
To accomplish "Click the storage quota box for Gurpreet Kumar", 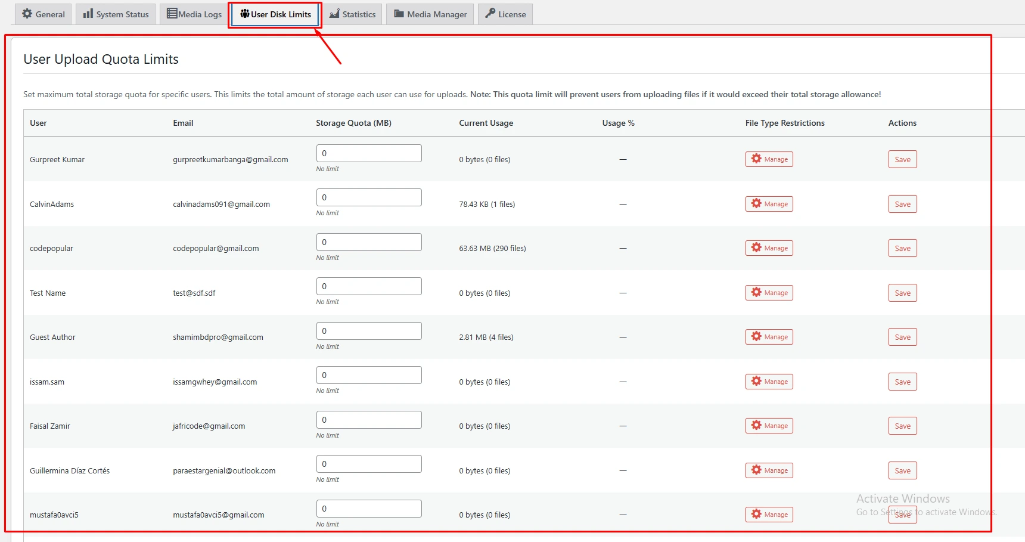I will (x=368, y=153).
